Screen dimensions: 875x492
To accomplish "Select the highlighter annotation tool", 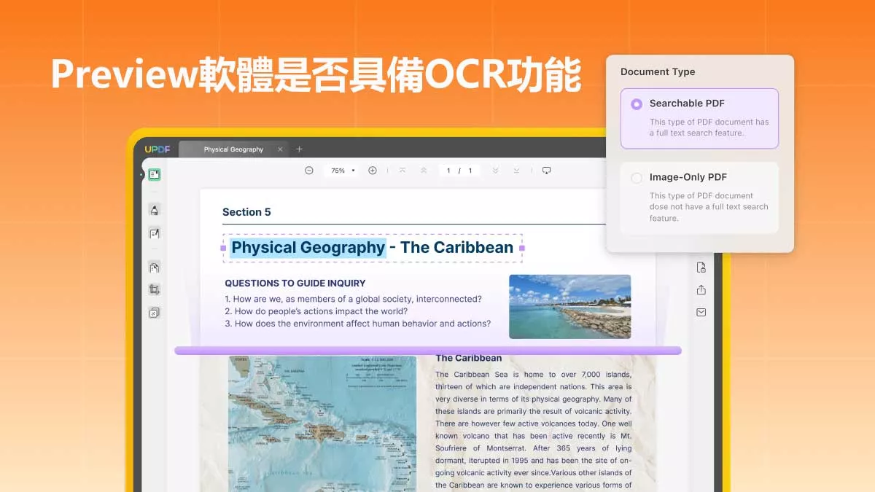I will [x=155, y=209].
